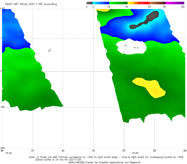Click the note "3)Data buffer is 24 hrs for 20211126"
The width and height of the screenshot is (187, 164).
click(58, 160)
